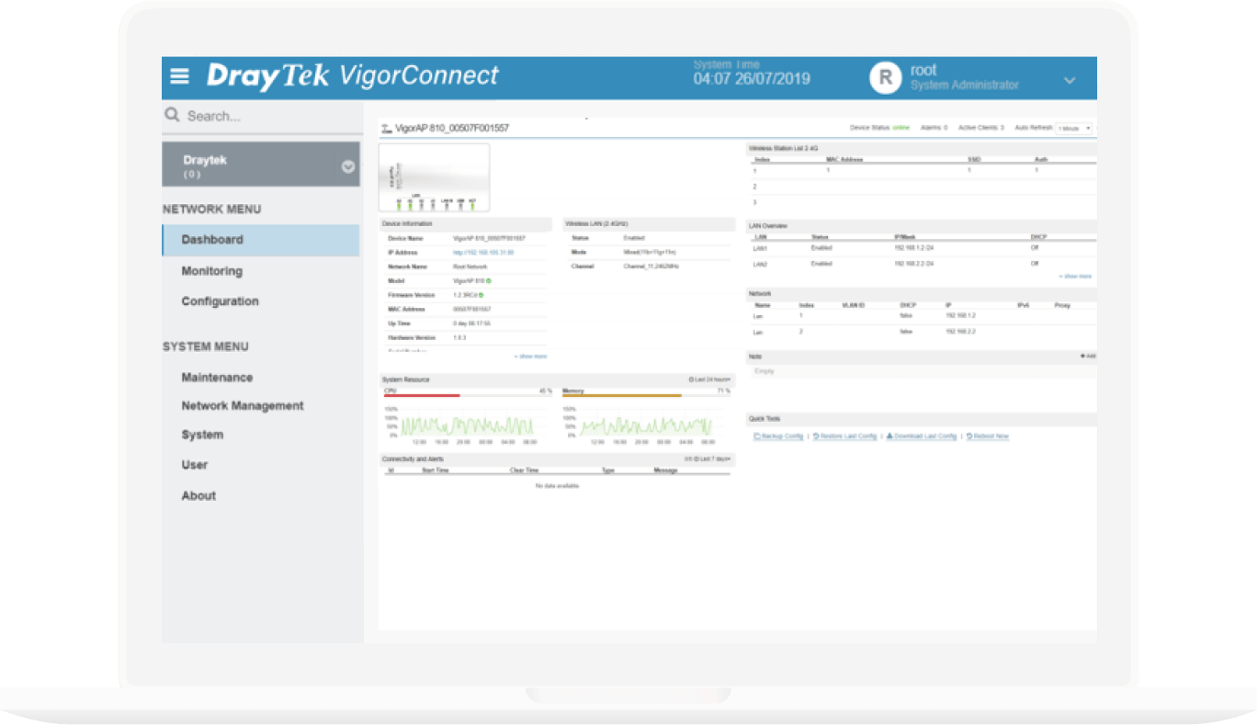Click the Start Time column header
Viewport: 1258px width, 725px height.
(x=436, y=470)
